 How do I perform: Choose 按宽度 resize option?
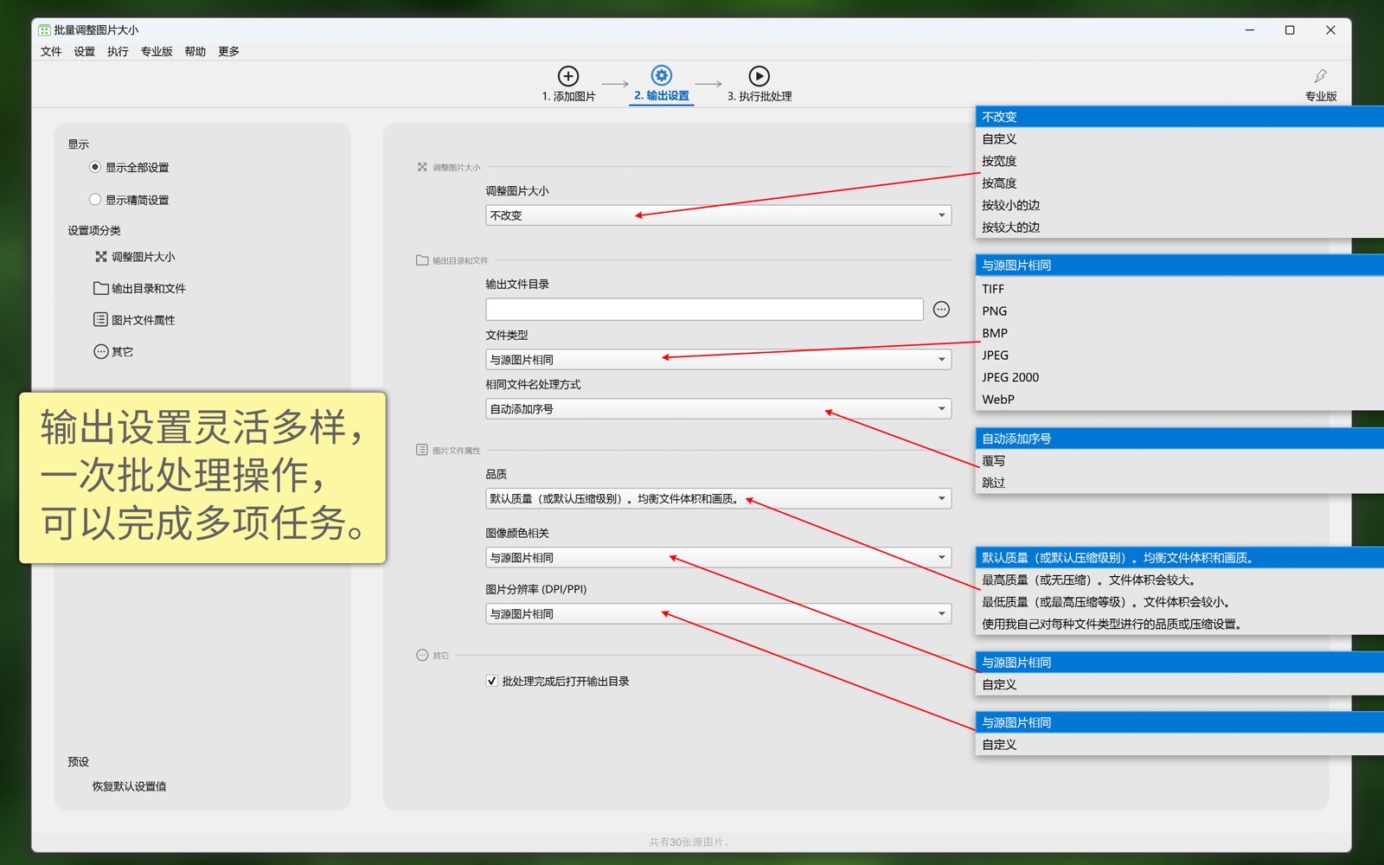click(1179, 161)
